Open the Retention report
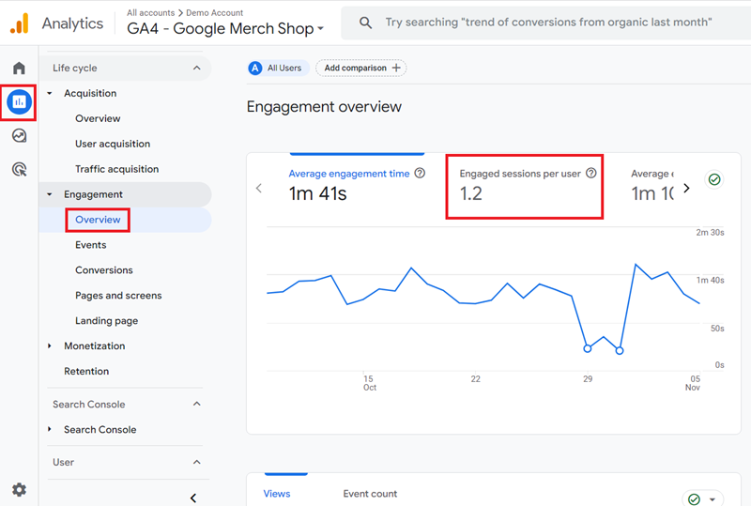751x506 pixels. [86, 372]
